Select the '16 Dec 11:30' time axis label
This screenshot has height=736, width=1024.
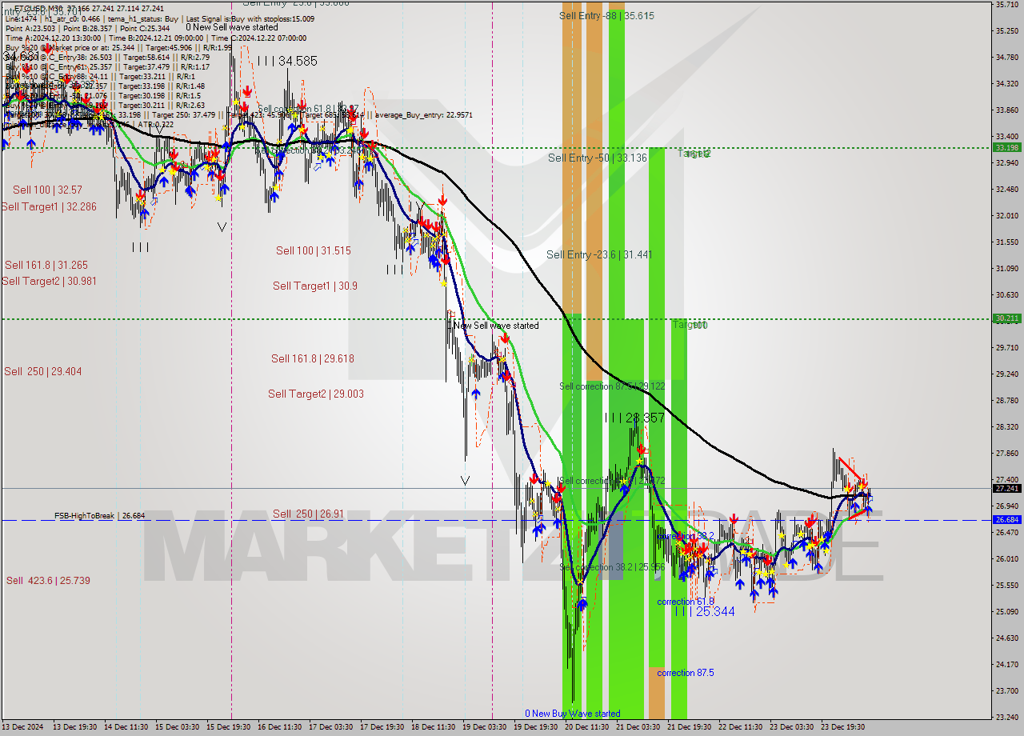point(280,727)
